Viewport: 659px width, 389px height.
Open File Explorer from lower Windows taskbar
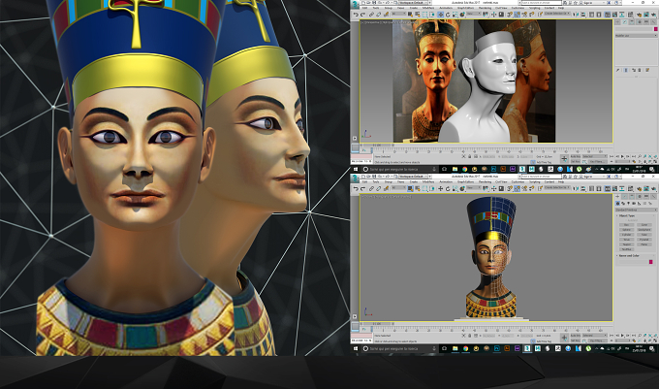pos(455,348)
